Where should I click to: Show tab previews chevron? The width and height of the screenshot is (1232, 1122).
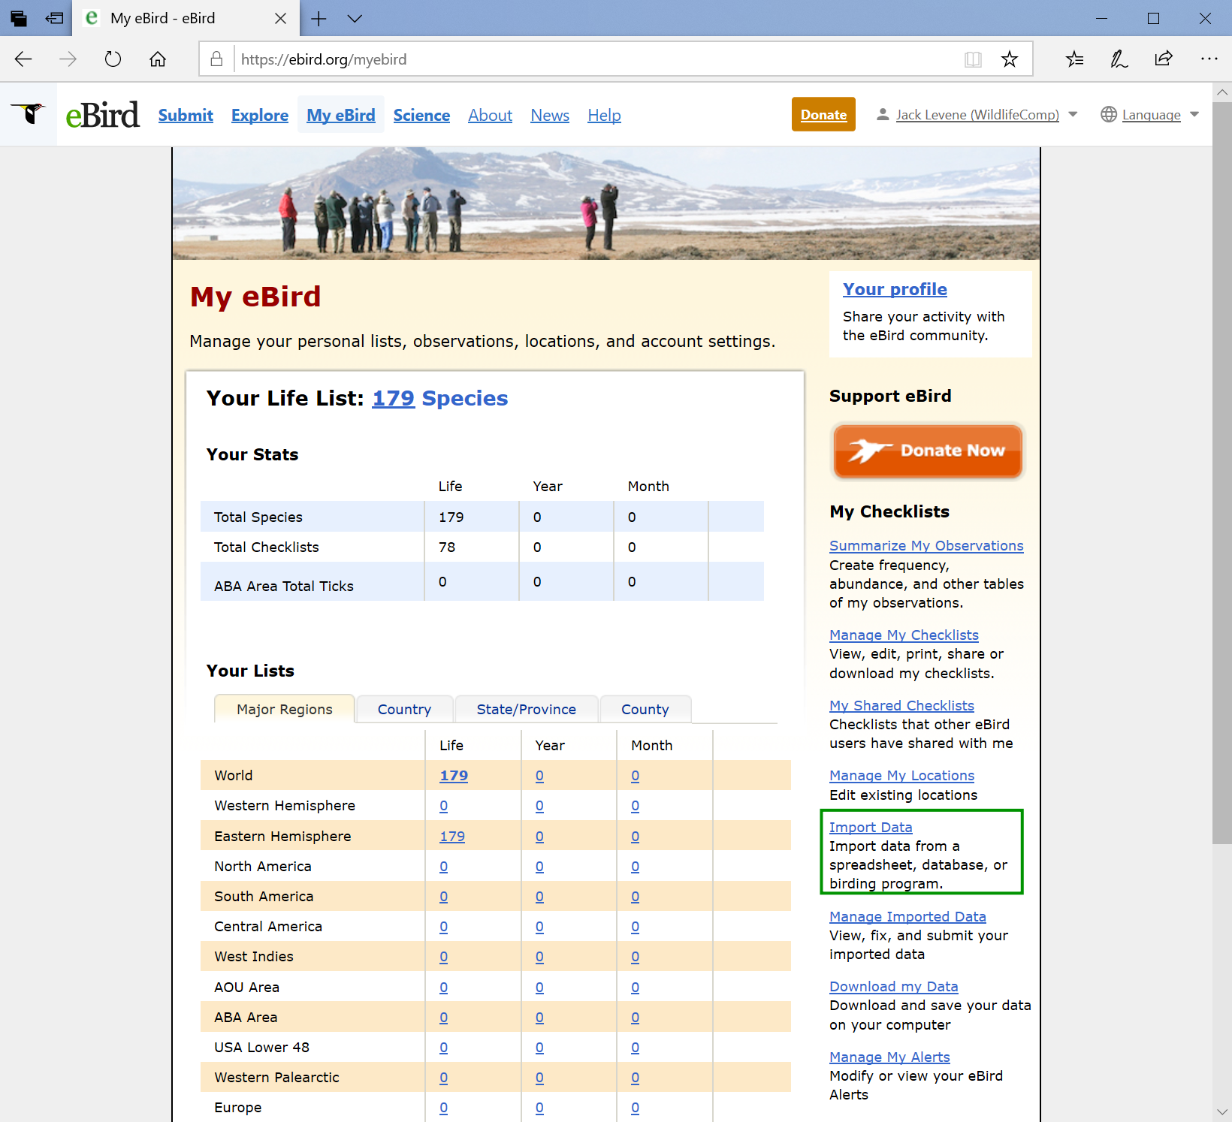pyautogui.click(x=355, y=19)
